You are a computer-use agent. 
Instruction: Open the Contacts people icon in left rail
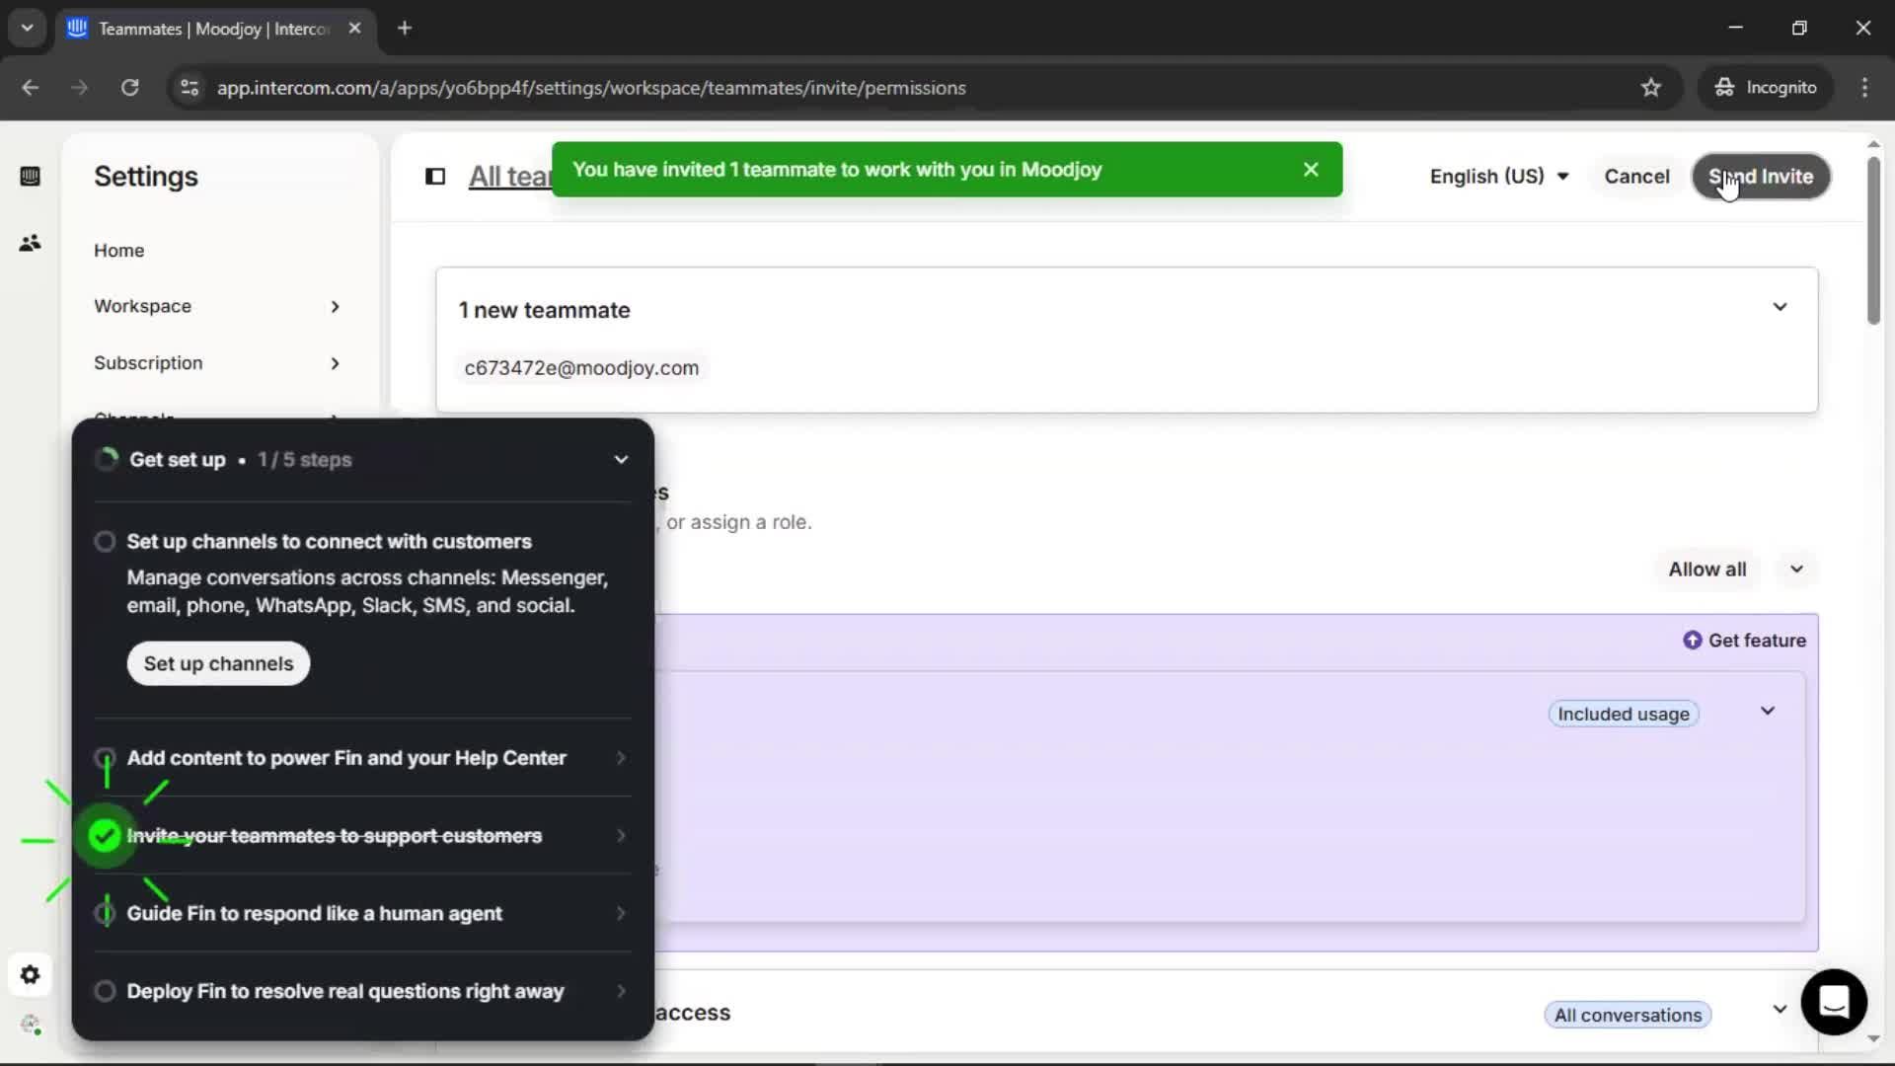(x=30, y=243)
